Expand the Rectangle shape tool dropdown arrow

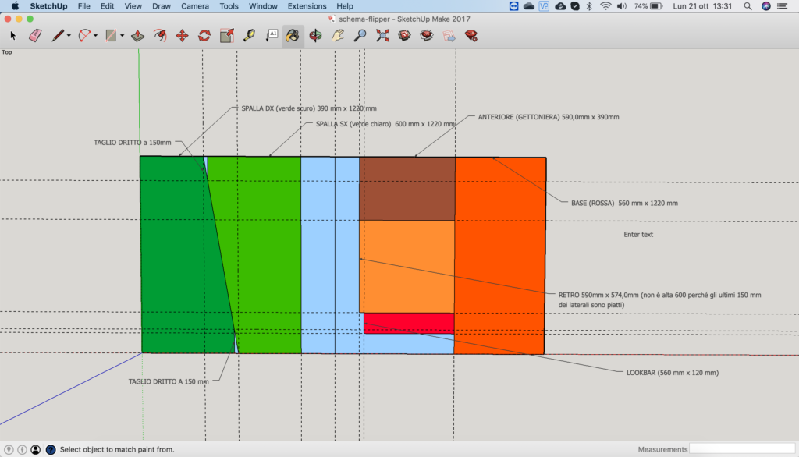point(122,36)
